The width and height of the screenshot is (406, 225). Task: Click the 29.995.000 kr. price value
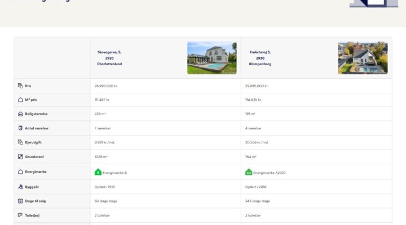pyautogui.click(x=257, y=85)
